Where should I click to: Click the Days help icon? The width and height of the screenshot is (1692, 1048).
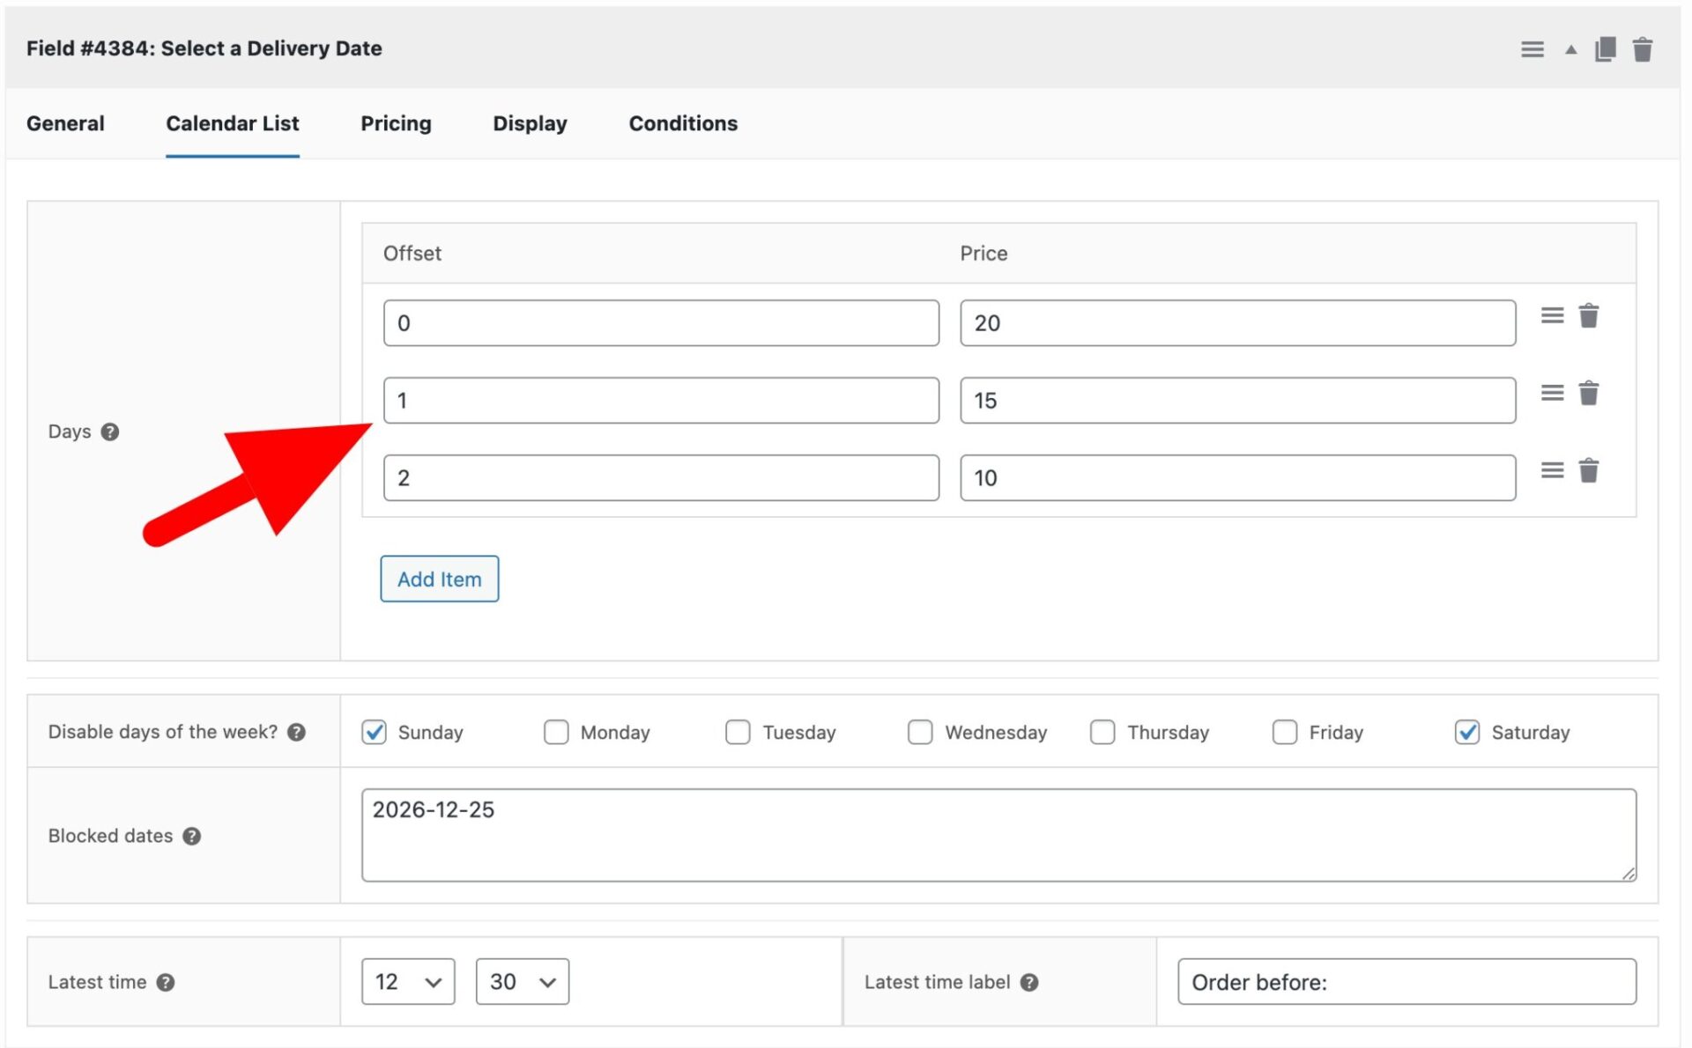[x=110, y=432]
